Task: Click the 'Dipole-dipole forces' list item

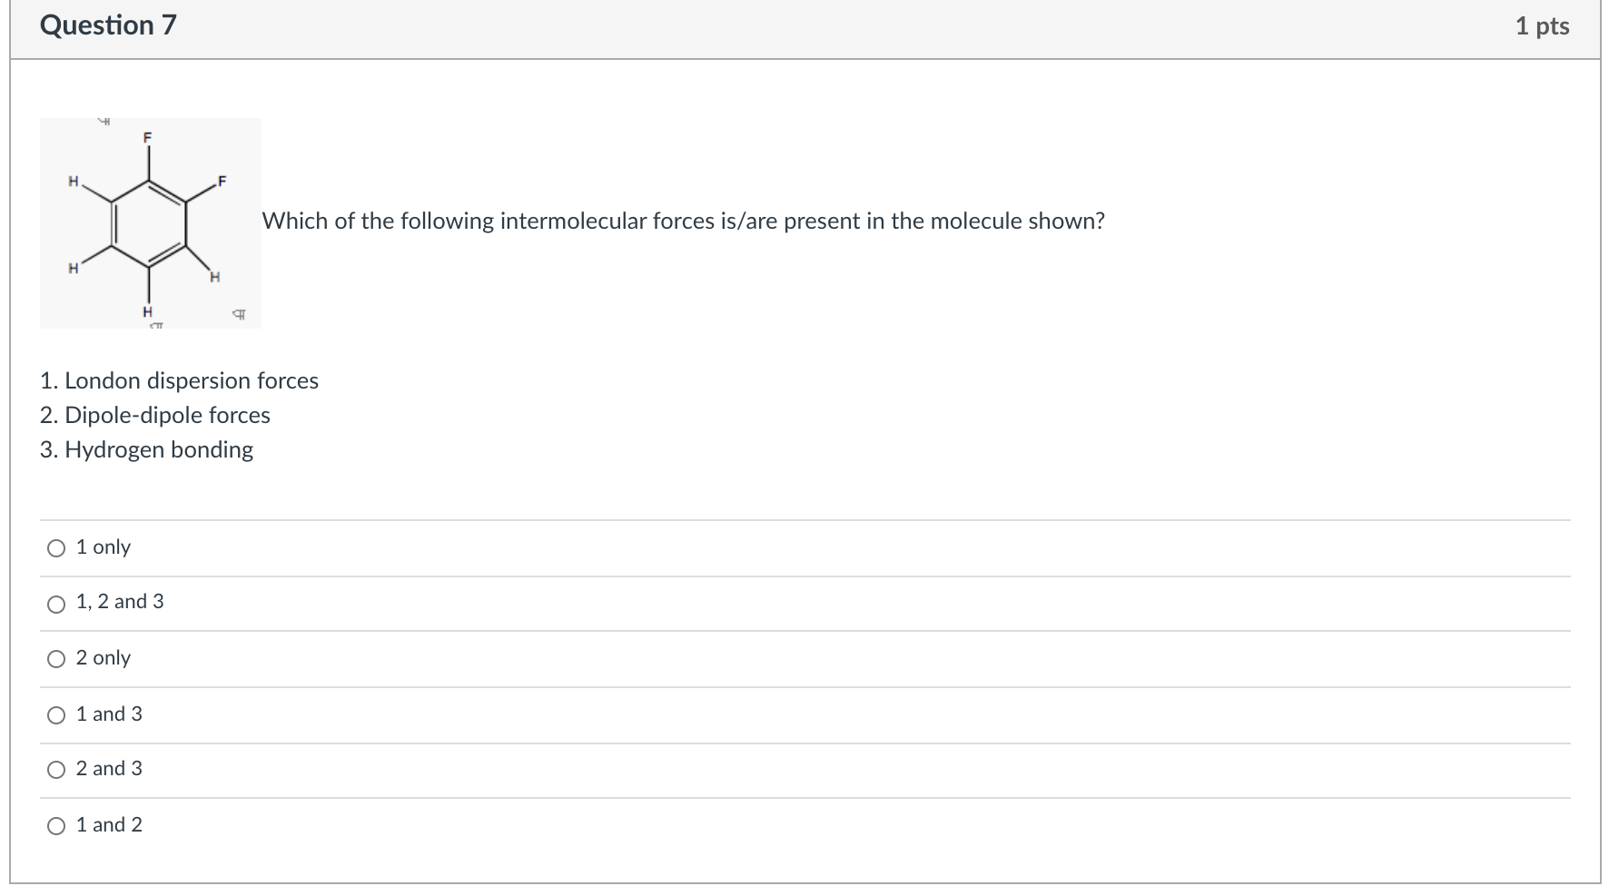Action: click(155, 415)
